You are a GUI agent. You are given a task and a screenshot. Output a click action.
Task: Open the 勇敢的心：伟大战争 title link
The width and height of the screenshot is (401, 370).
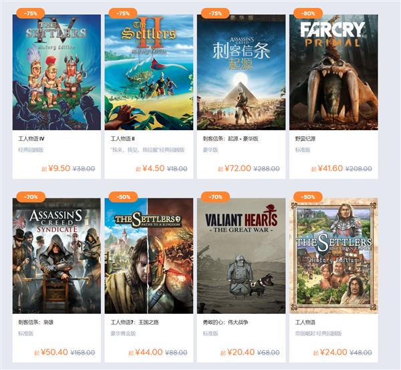point(225,323)
